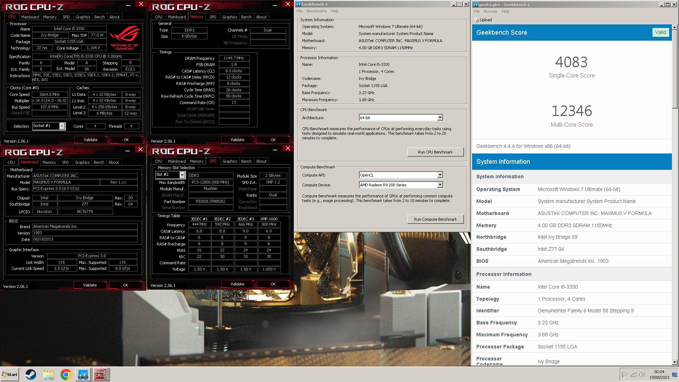Open CPU tab in SPD window
The image size is (679, 382).
click(159, 161)
